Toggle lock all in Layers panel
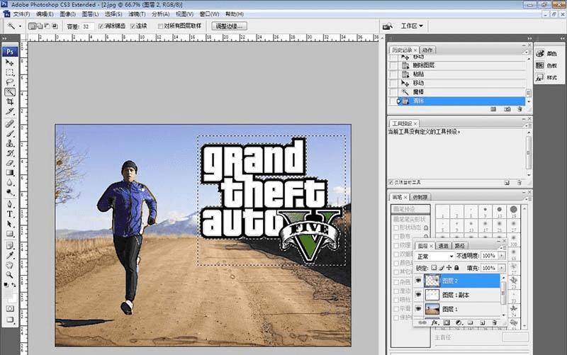 (456, 268)
